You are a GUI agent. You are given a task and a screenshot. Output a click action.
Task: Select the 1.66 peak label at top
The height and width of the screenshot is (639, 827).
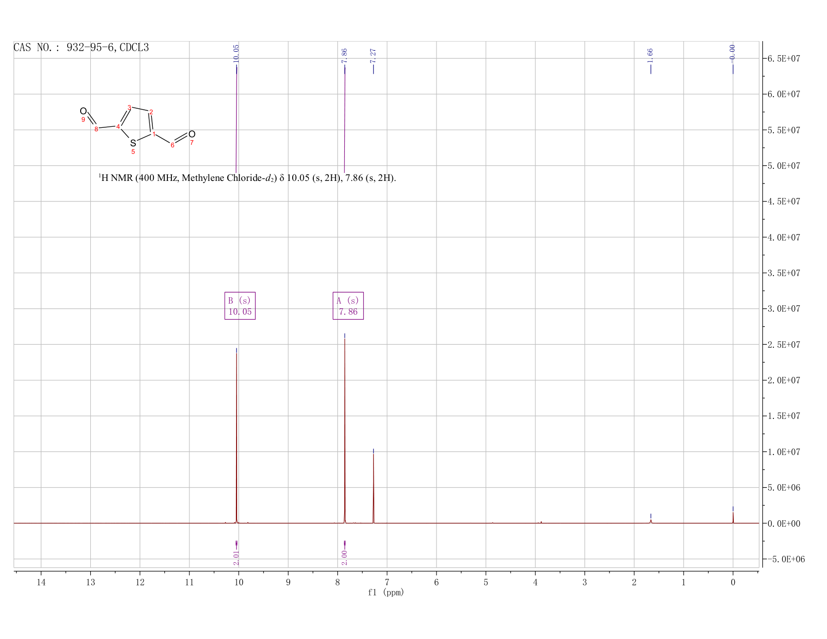tap(651, 56)
